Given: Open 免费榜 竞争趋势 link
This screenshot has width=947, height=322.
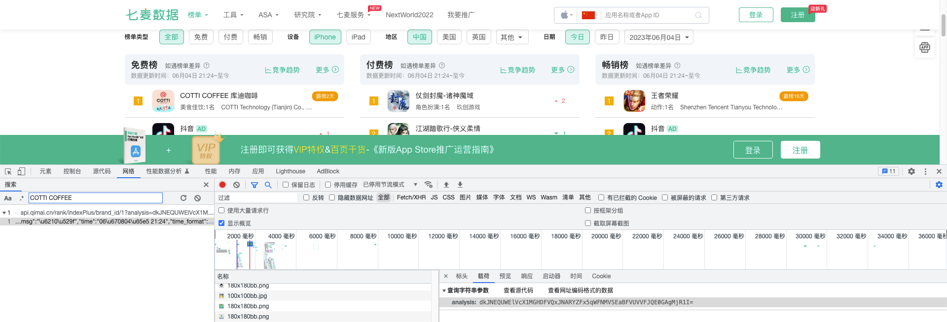Looking at the screenshot, I should 283,70.
